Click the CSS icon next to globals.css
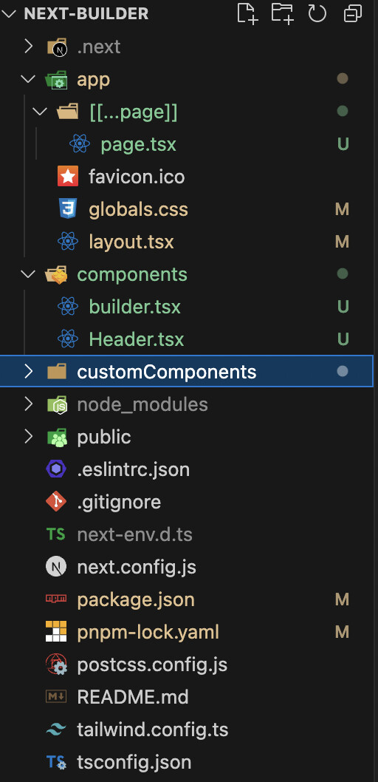Viewport: 378px width, 782px height. coord(68,209)
